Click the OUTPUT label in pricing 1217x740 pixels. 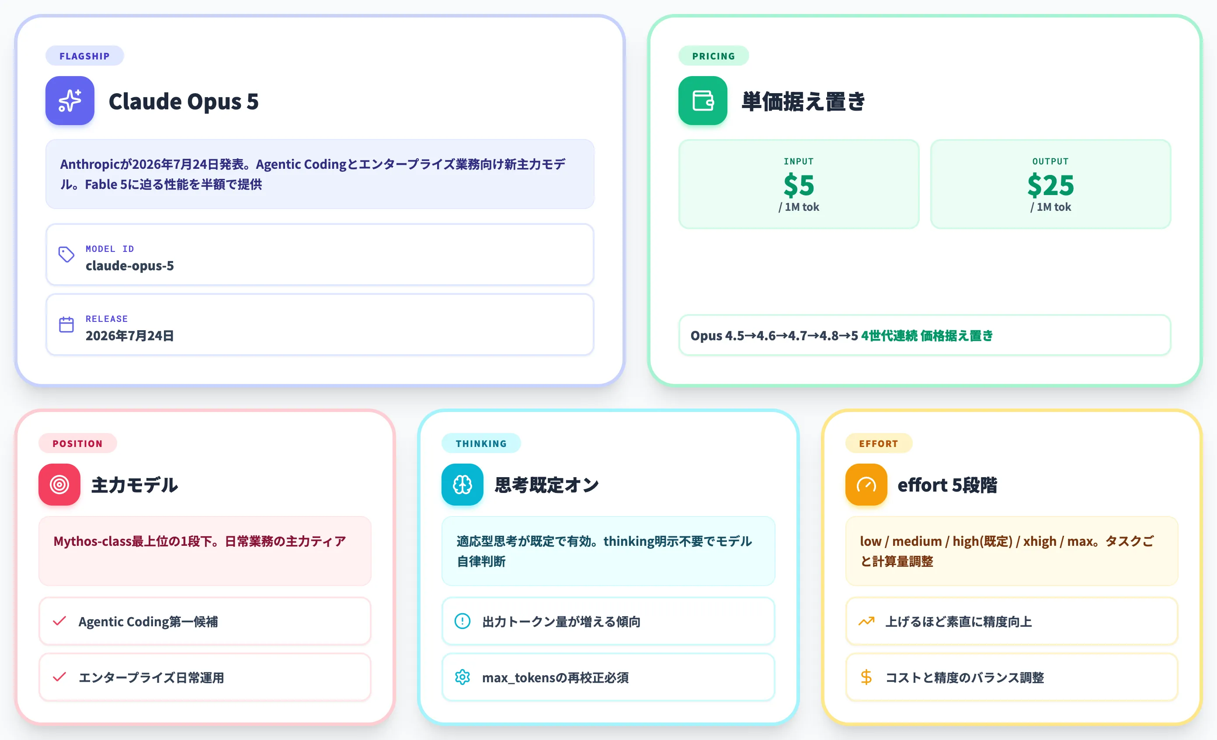(1050, 161)
